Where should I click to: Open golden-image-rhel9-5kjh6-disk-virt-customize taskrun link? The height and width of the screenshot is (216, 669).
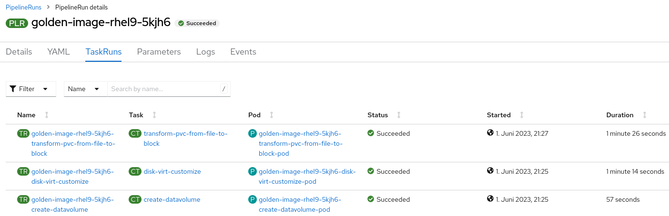(x=72, y=176)
